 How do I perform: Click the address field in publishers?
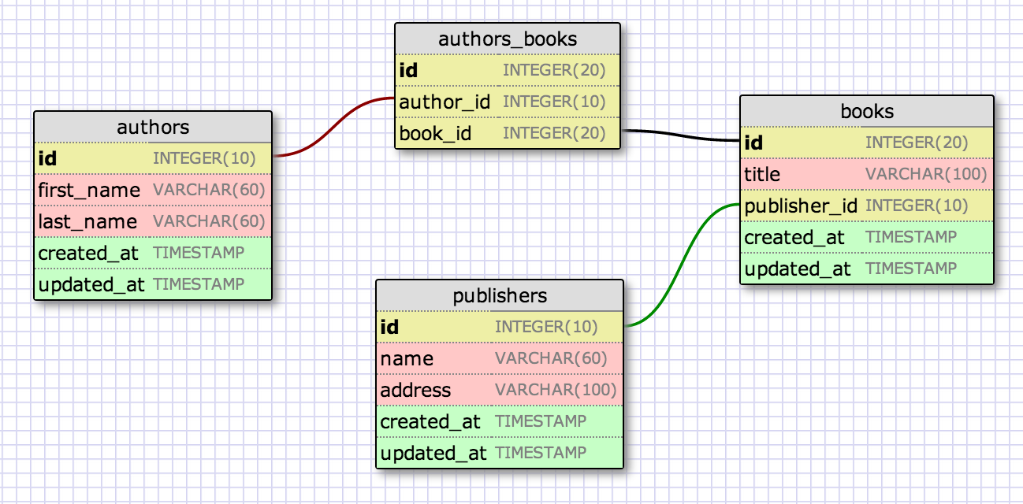(415, 390)
